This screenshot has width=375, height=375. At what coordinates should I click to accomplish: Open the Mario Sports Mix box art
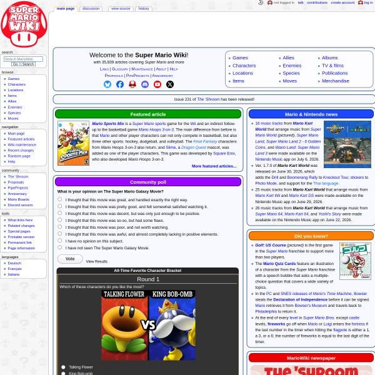(73, 143)
